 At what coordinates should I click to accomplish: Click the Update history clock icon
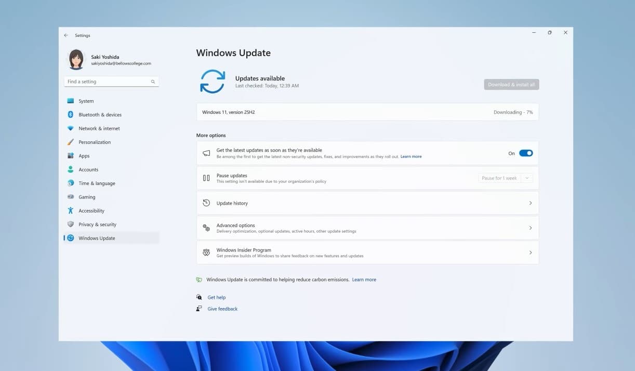tap(206, 203)
